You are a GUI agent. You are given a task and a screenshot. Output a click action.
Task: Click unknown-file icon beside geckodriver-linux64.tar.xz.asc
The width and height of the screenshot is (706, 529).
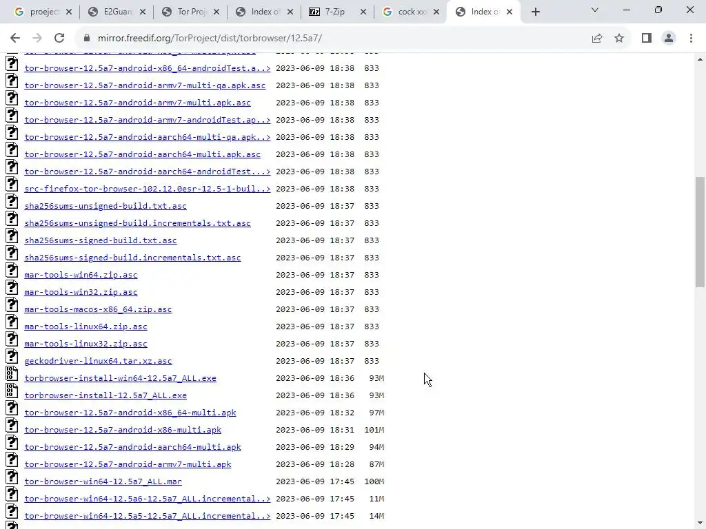click(x=12, y=356)
